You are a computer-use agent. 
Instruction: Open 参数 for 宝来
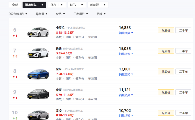59,79
